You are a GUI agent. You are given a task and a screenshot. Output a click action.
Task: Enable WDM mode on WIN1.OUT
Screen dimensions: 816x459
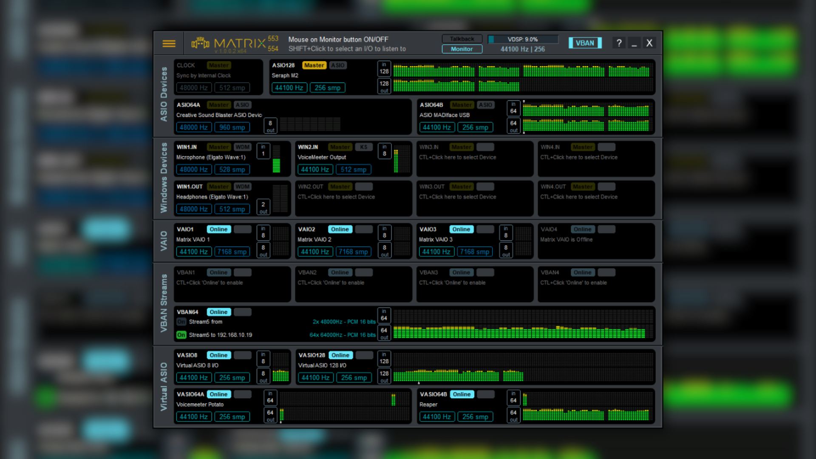click(242, 186)
